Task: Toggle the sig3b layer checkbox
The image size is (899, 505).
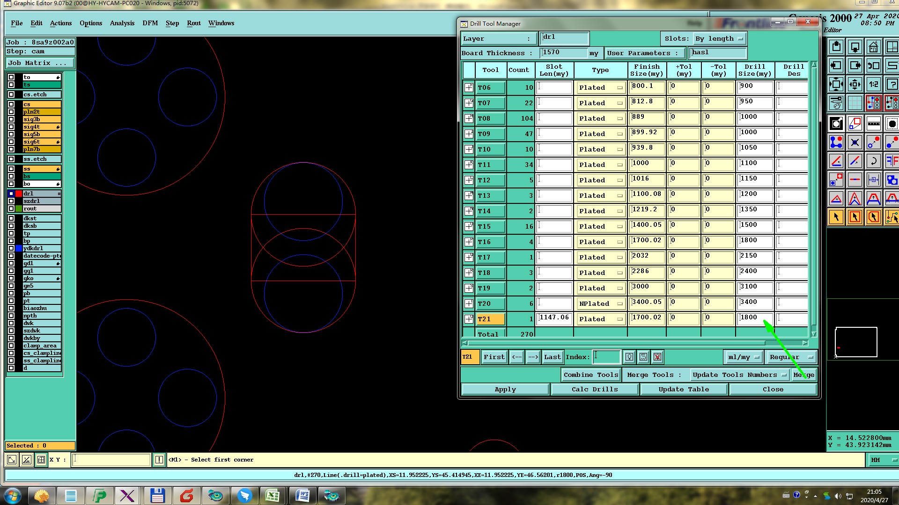Action: (11, 119)
